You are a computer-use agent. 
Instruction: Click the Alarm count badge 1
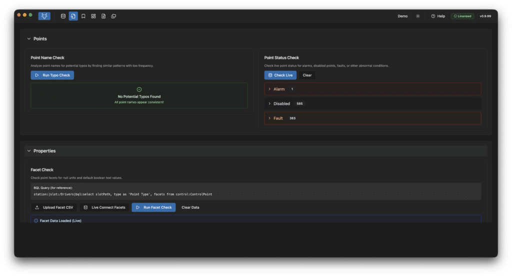[x=292, y=89]
